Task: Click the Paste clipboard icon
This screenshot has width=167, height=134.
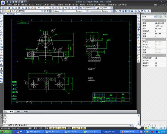Action: 29,8
